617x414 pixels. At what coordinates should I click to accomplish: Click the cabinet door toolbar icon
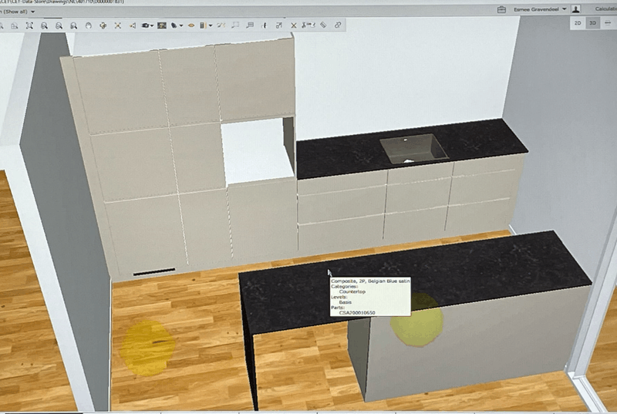pos(203,25)
